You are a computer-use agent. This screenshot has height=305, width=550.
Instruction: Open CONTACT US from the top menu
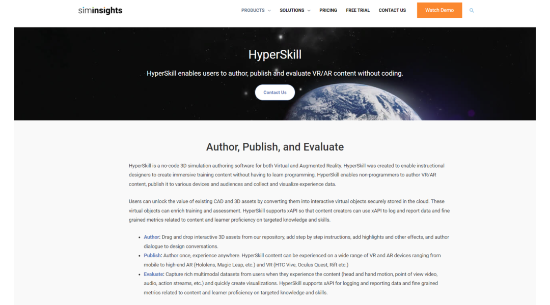[392, 10]
